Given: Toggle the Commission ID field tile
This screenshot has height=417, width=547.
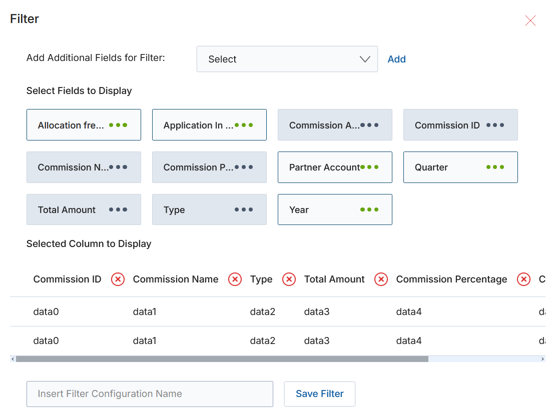Looking at the screenshot, I should (460, 125).
